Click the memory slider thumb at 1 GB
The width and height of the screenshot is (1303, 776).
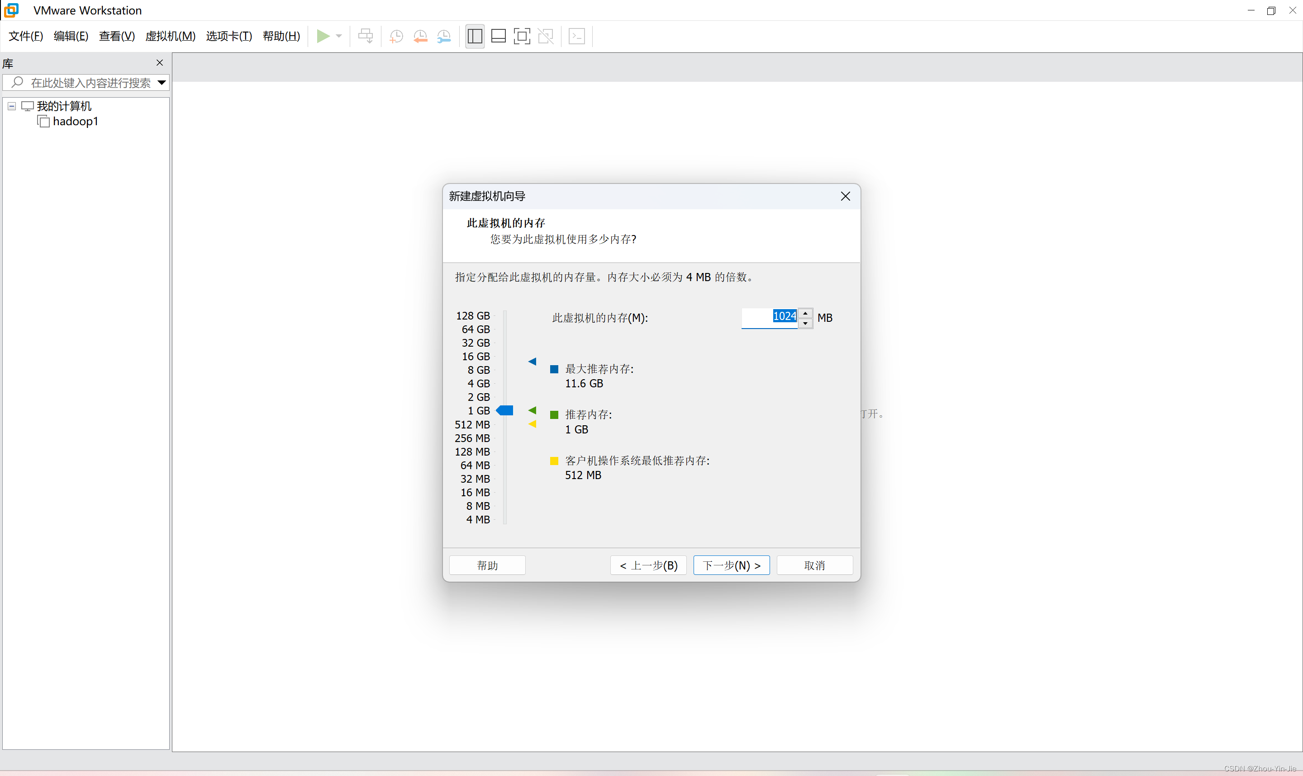[x=505, y=410]
